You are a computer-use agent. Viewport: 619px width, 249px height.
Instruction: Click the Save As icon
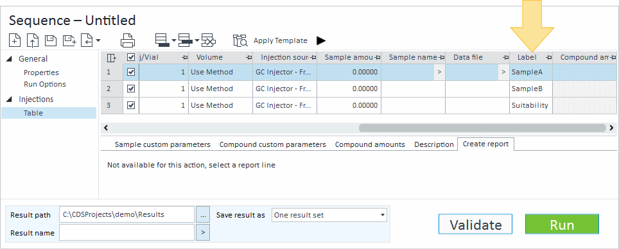click(69, 40)
